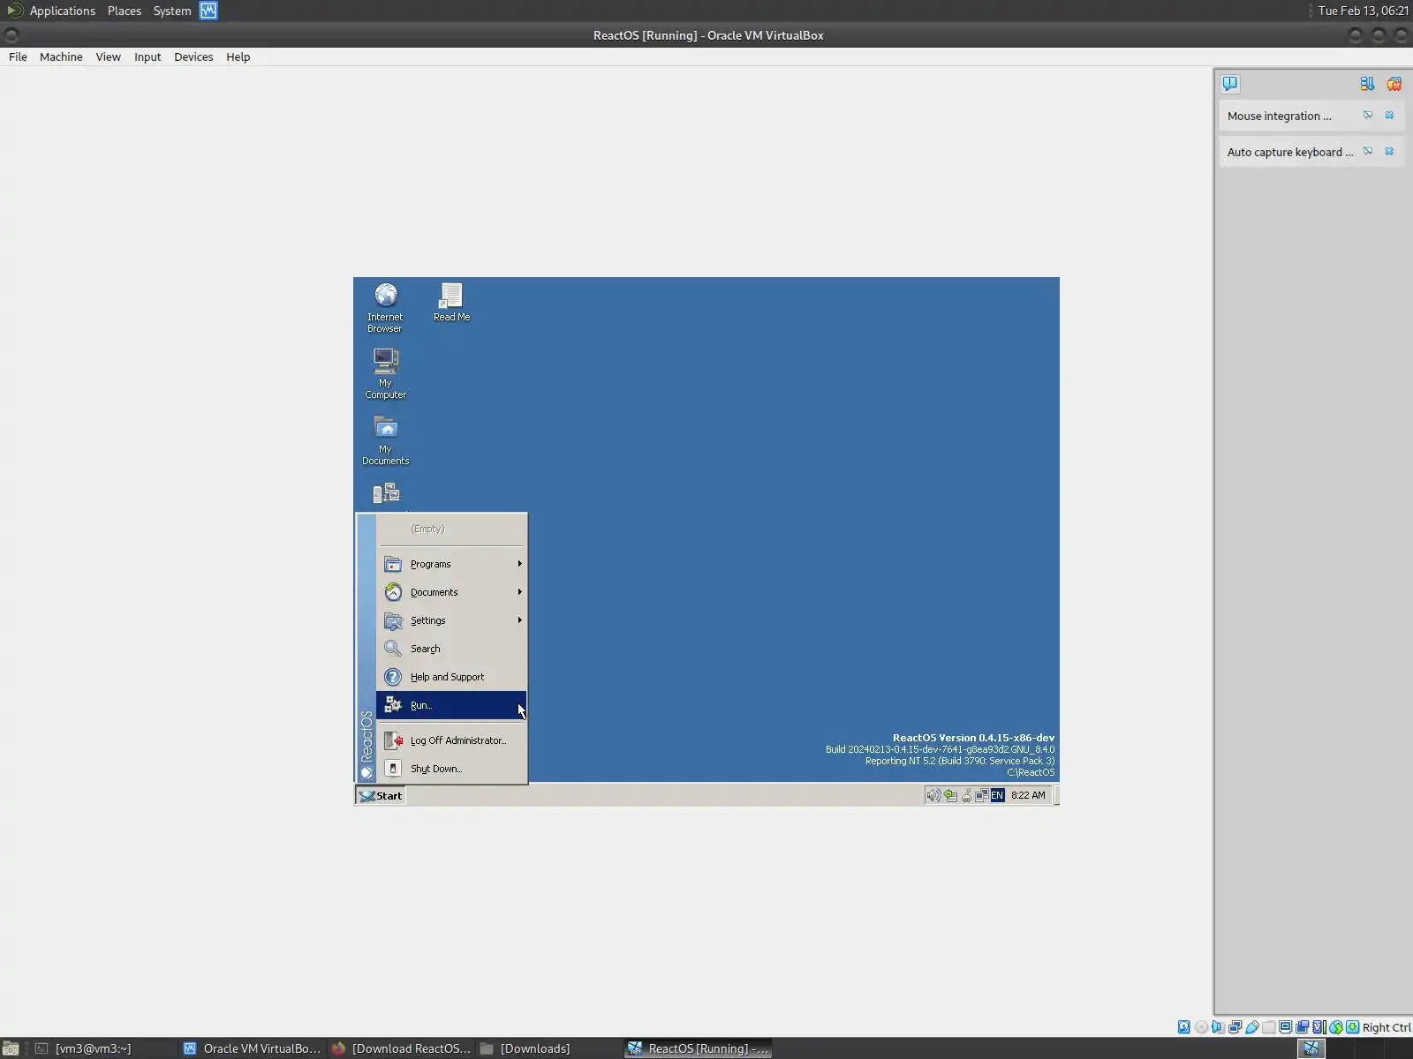Select the Read Me desktop icon
Image resolution: width=1413 pixels, height=1059 pixels.
(x=451, y=302)
